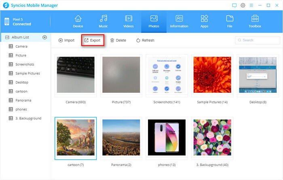Open the Toolbox tab
283x180 pixels.
click(255, 21)
